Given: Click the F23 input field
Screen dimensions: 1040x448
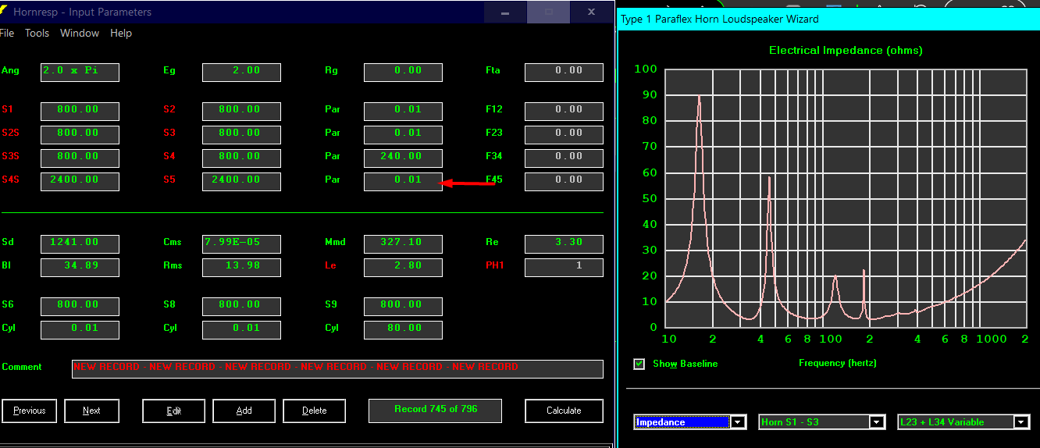Looking at the screenshot, I should (x=564, y=135).
